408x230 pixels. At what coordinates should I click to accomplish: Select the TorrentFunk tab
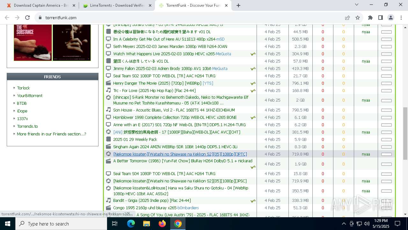[x=193, y=5]
